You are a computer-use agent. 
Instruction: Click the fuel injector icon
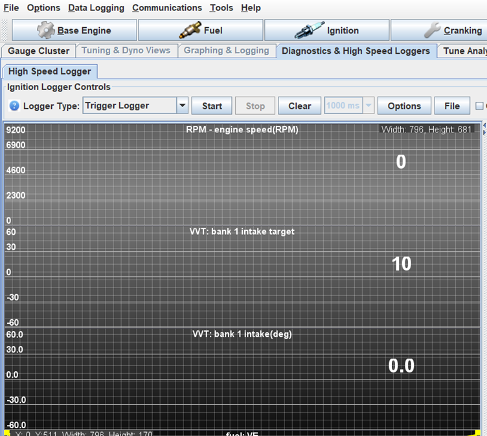190,30
